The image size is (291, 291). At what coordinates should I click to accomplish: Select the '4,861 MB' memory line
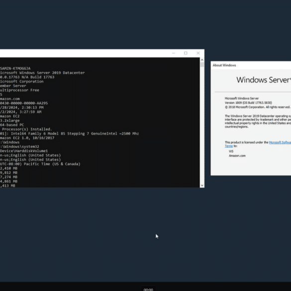pos(9,182)
